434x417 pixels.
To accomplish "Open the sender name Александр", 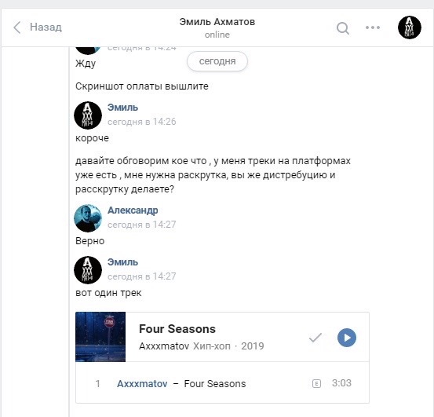I will pos(133,210).
